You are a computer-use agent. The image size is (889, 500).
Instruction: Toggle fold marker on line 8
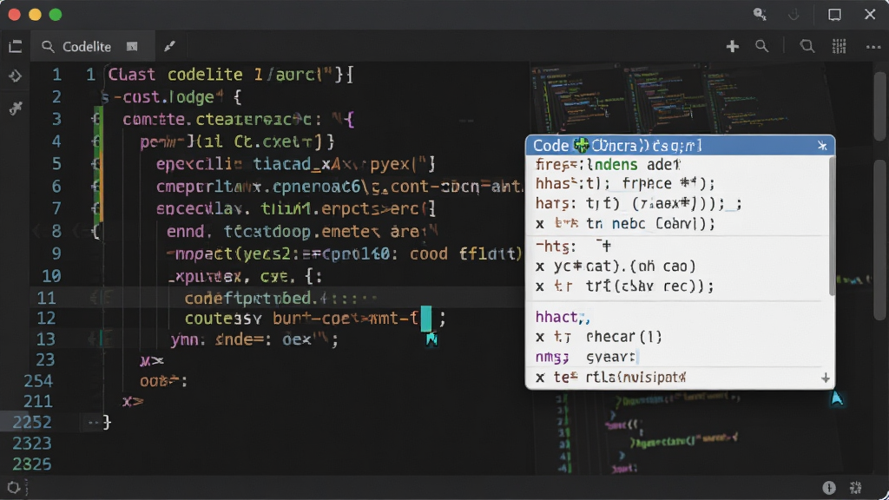(x=95, y=231)
